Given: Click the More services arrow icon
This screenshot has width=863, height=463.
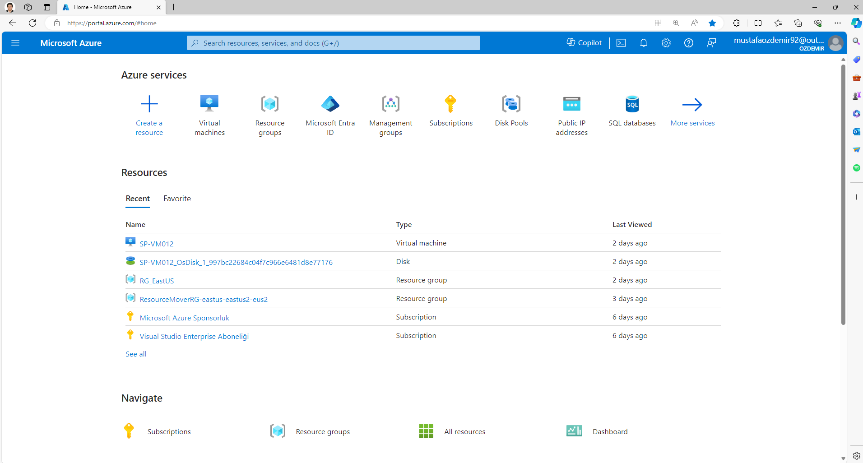Looking at the screenshot, I should (692, 105).
